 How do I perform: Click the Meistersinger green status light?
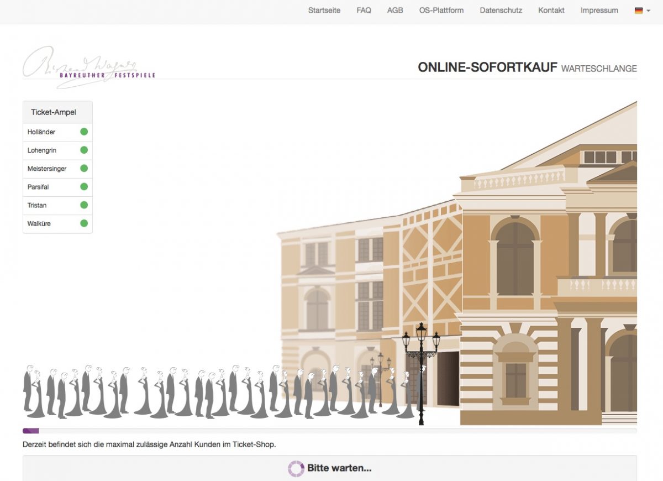(x=84, y=168)
